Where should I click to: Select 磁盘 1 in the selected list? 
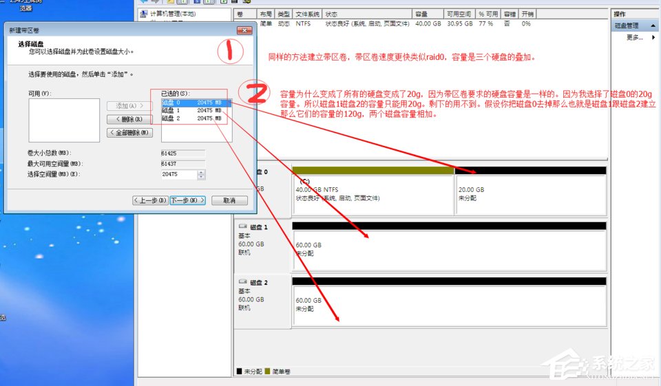196,110
